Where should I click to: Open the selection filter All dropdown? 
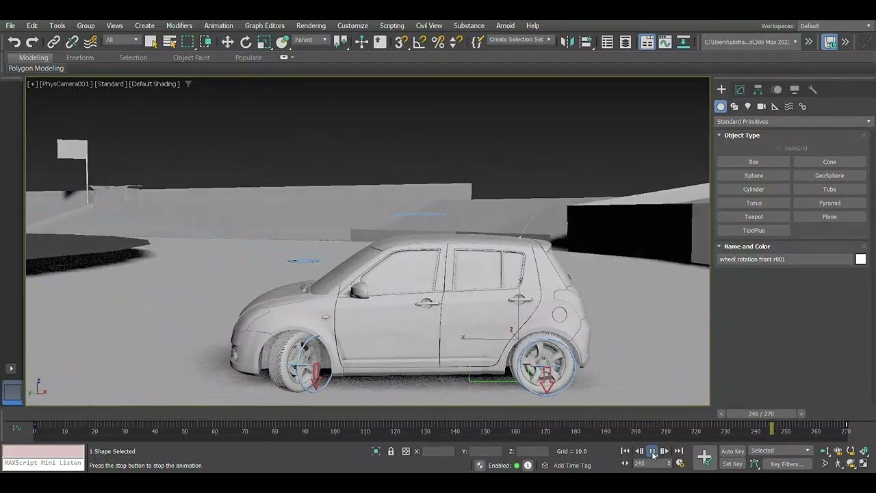click(121, 40)
